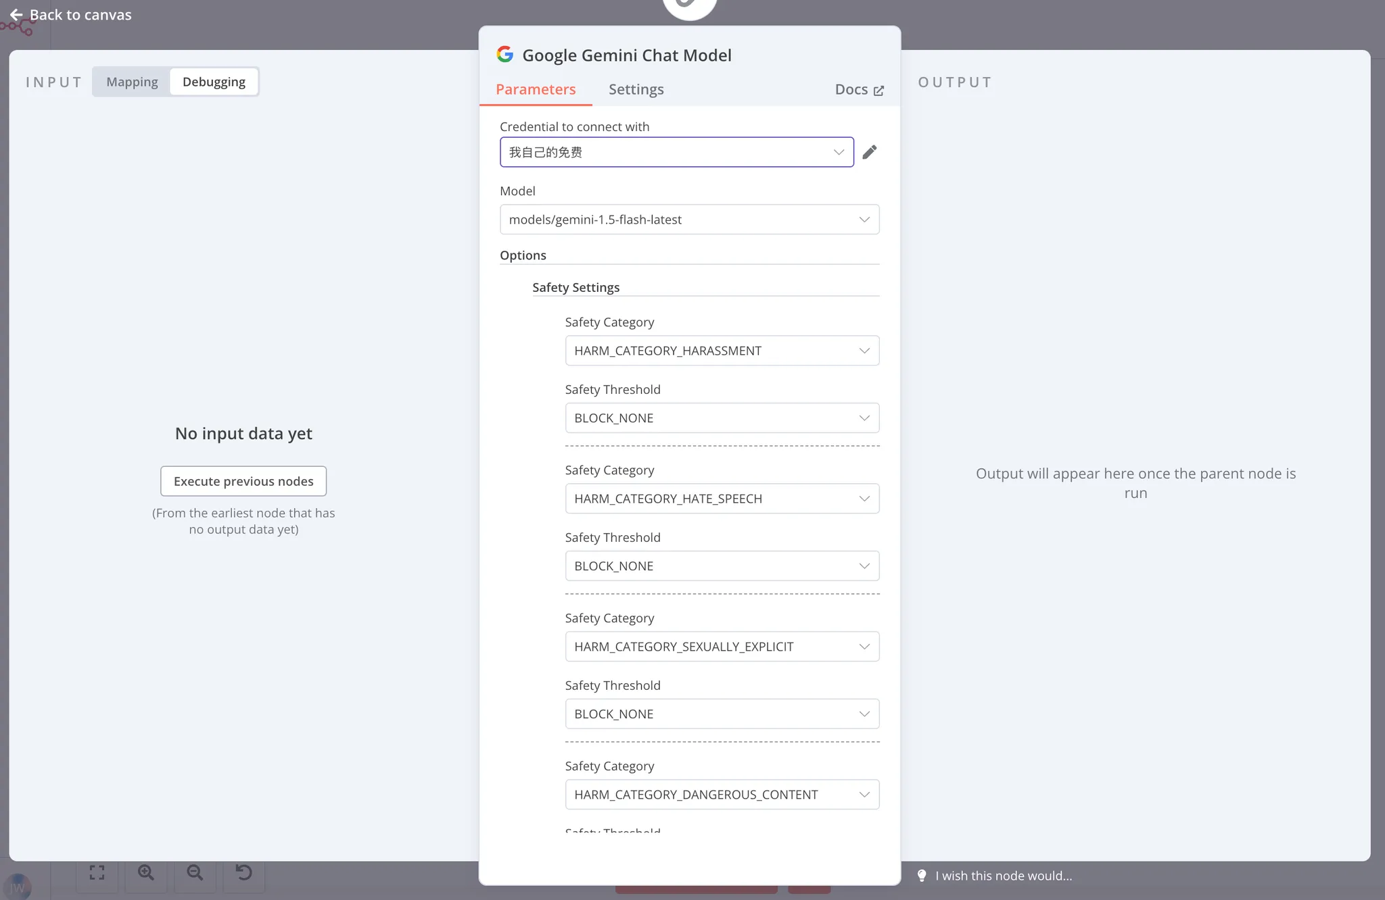Click the zoom out magnifier icon
1385x900 pixels.
point(195,872)
